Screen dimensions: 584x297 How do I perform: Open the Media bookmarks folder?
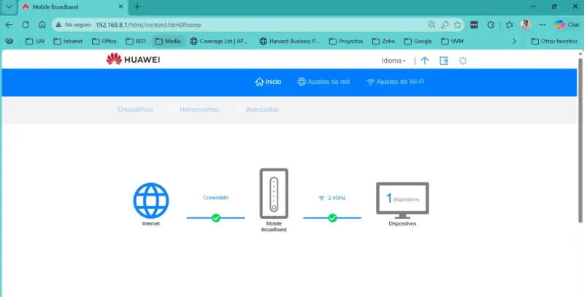168,41
